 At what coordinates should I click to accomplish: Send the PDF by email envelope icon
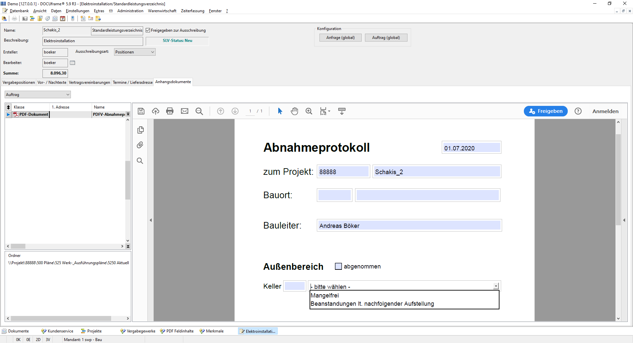pos(185,111)
